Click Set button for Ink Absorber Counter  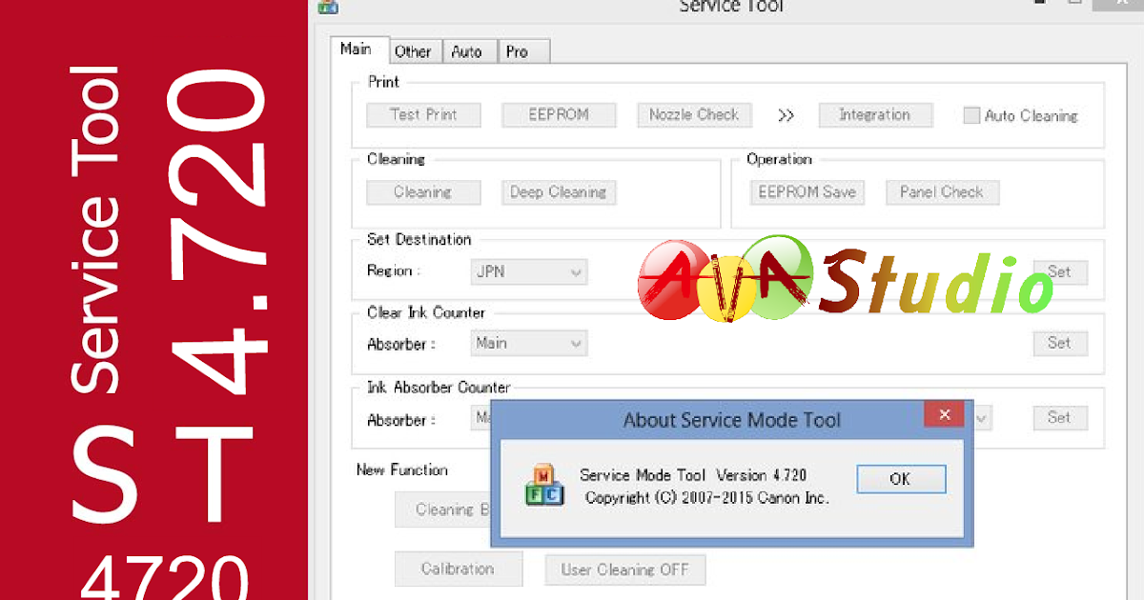pyautogui.click(x=1060, y=417)
